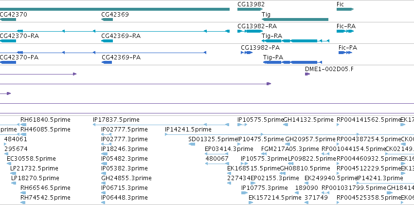Image resolution: width=414 pixels, height=205 pixels.
Task: Click the IP02777.3prime EST label
Action: click(125, 139)
